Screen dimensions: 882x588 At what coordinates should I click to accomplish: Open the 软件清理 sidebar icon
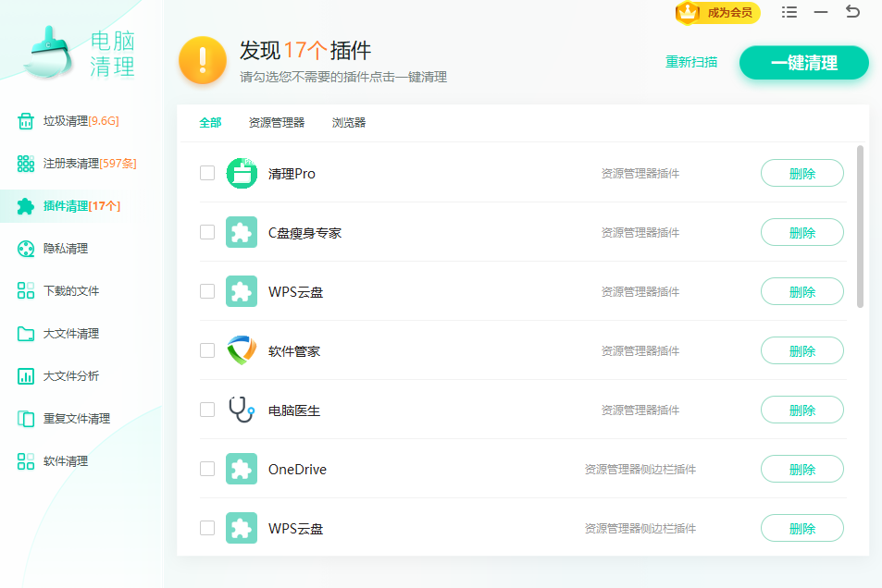[26, 461]
